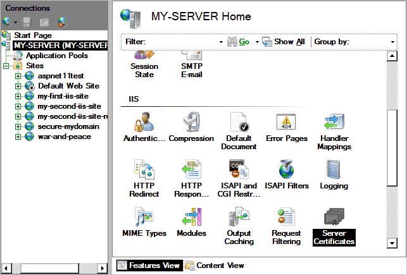Open the Go button dropdown arrow
This screenshot has height=275, width=407.
pos(257,42)
